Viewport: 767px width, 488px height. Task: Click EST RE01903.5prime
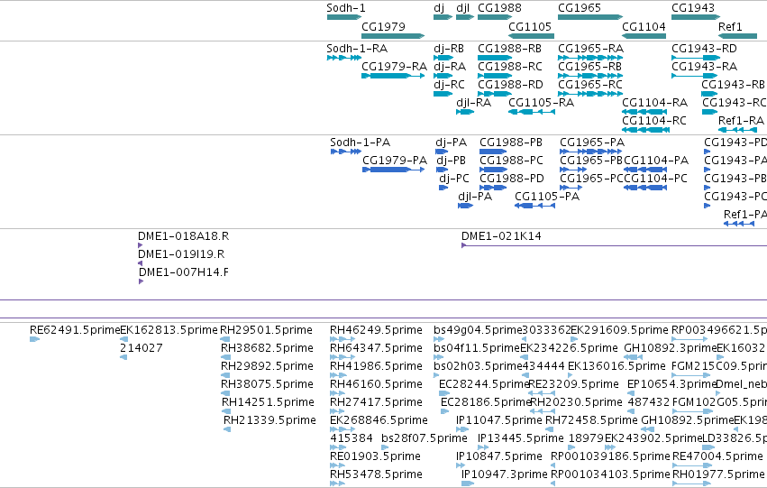click(x=375, y=456)
